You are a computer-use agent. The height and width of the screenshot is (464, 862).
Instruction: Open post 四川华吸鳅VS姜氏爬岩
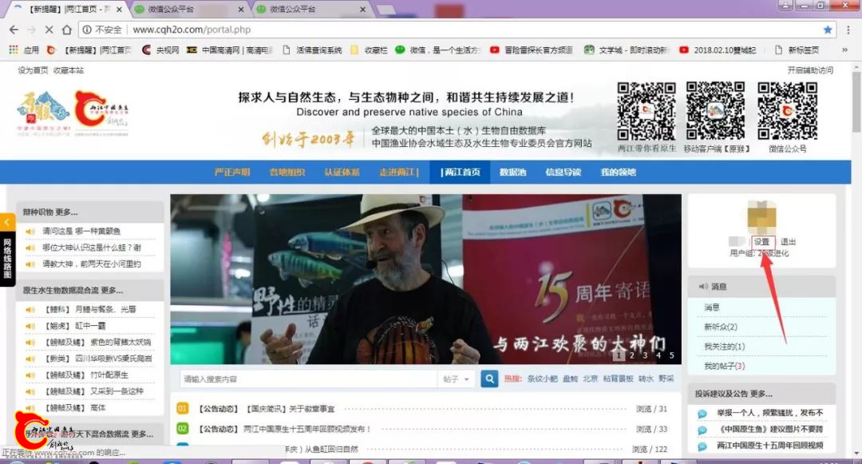(97, 359)
